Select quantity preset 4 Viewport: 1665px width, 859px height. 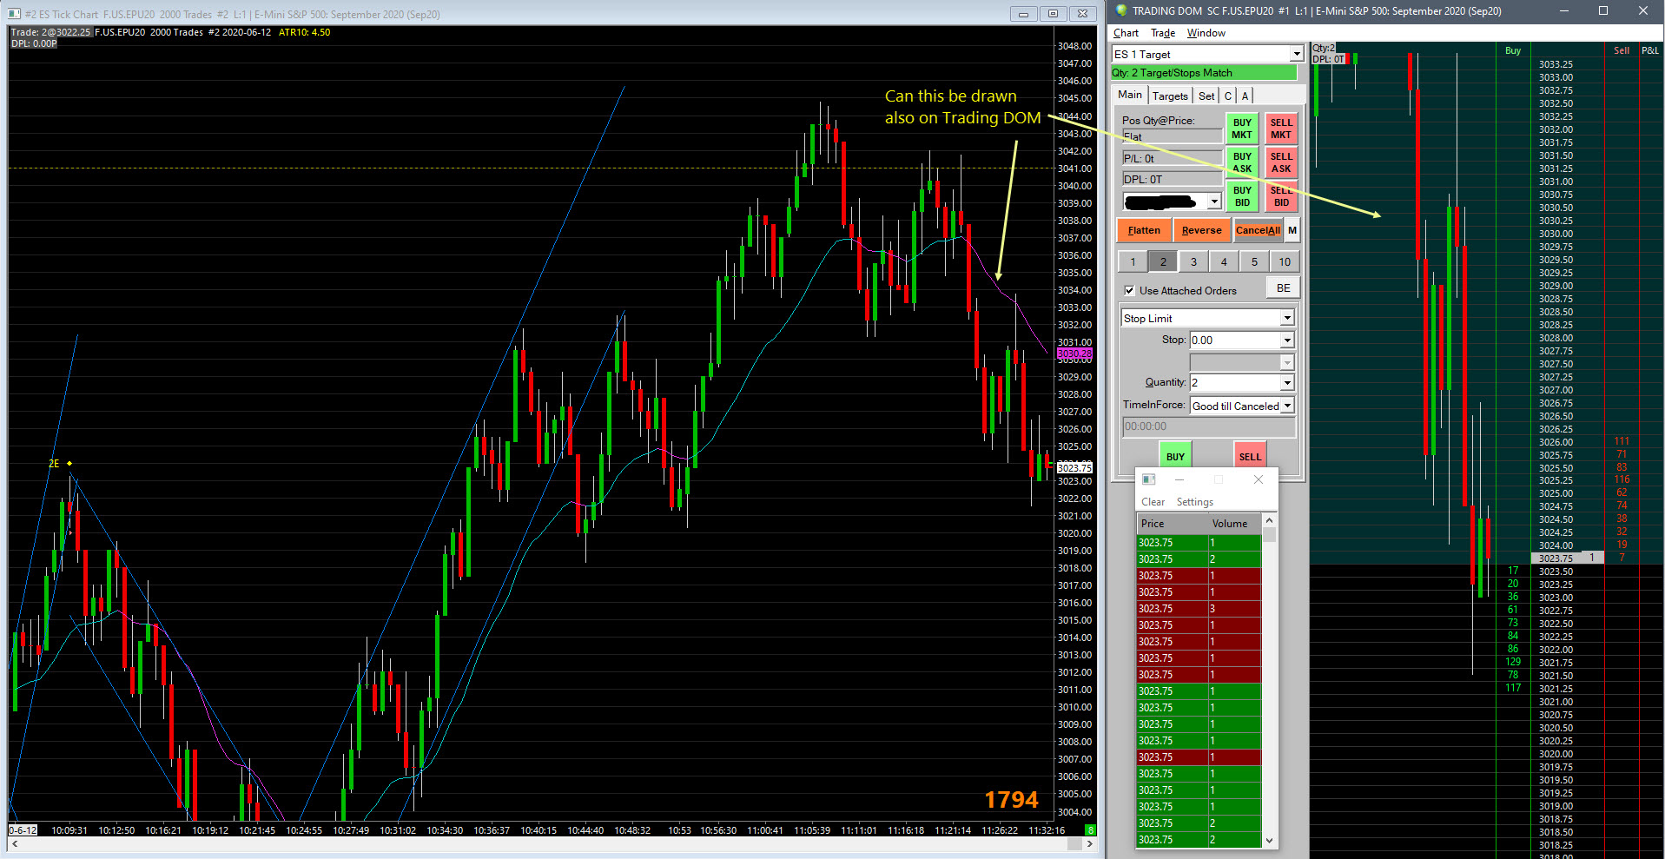[x=1224, y=261]
